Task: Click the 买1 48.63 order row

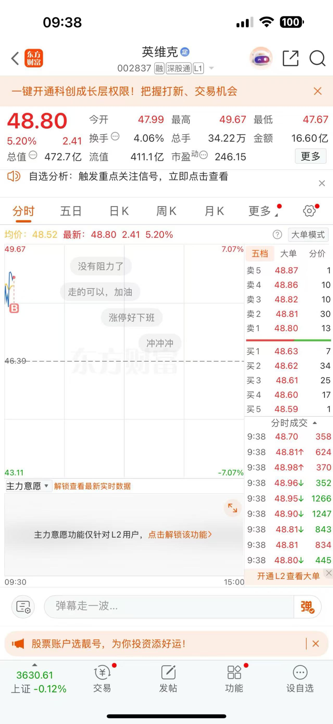Action: pos(289,351)
